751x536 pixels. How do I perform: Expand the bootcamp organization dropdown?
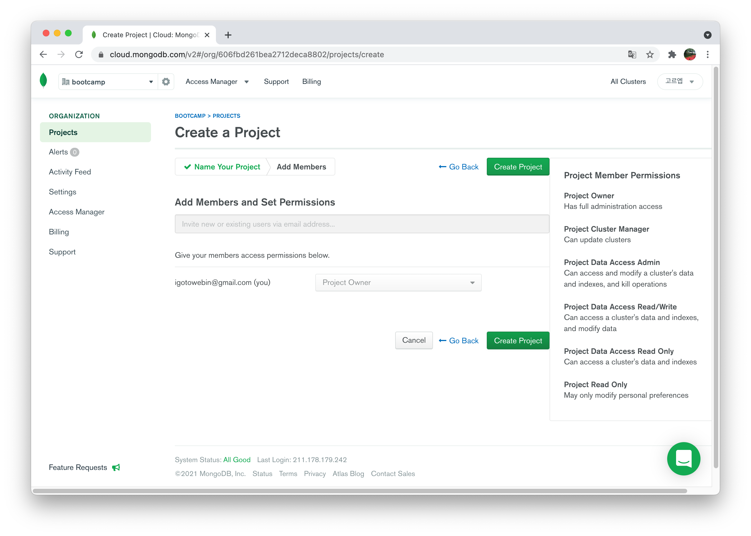pyautogui.click(x=108, y=82)
